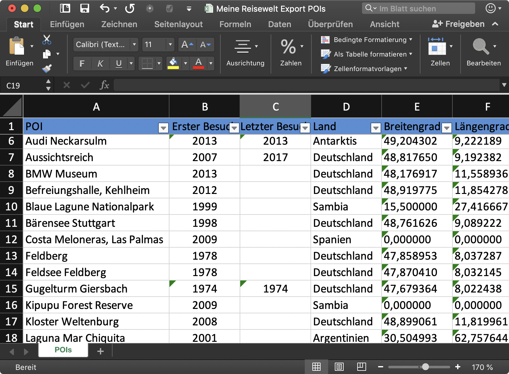The height and width of the screenshot is (374, 509).
Task: Select cell with BMW Museum
Action: click(x=96, y=174)
